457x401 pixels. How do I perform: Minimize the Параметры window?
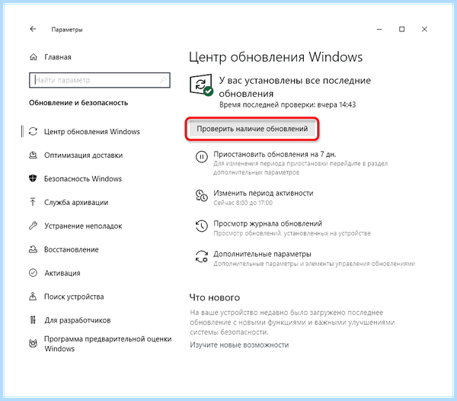(x=379, y=29)
